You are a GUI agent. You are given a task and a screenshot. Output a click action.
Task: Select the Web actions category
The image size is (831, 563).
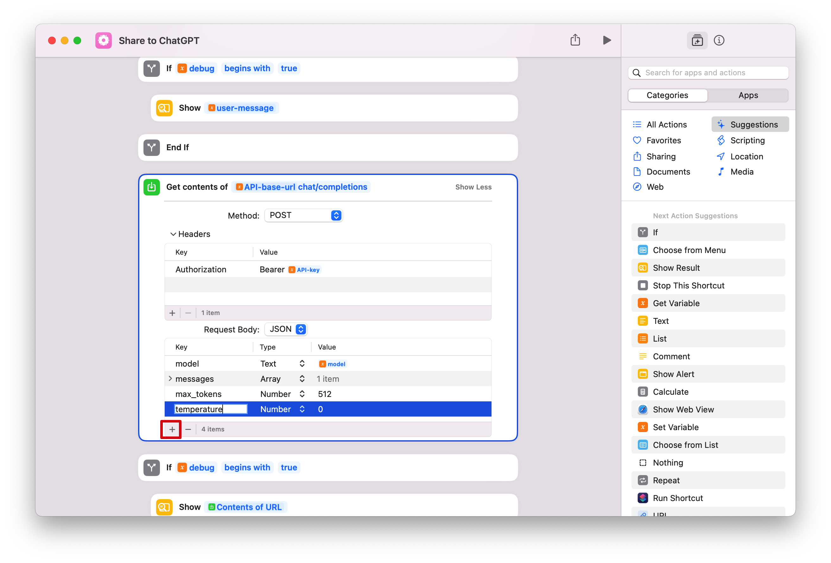click(x=655, y=187)
